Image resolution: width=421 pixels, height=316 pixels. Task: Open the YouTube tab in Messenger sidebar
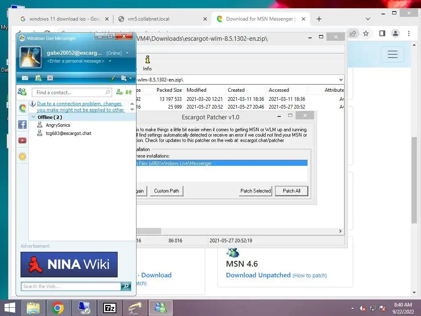click(x=23, y=141)
